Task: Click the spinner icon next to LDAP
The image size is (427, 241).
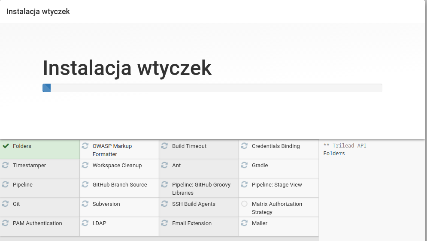Action: [x=85, y=223]
